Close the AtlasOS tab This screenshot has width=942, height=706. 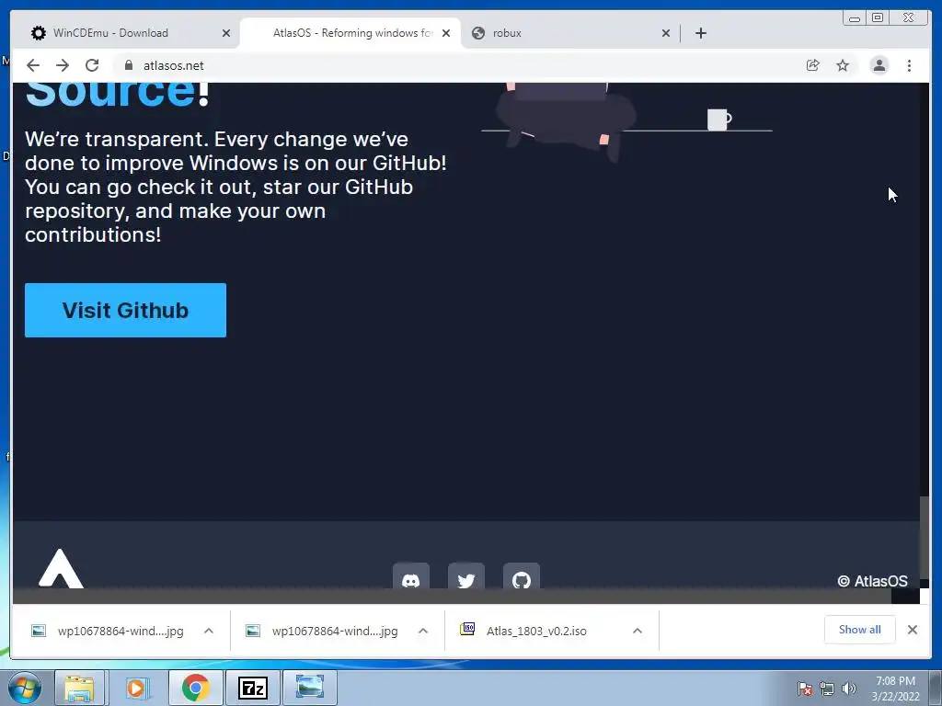pos(446,33)
